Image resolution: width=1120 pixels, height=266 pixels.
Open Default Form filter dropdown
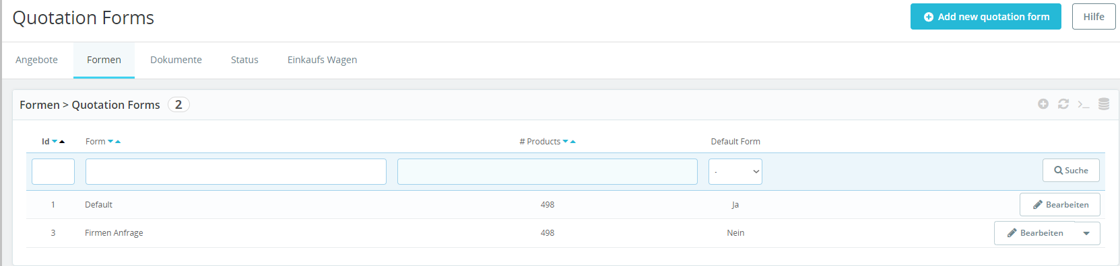(x=735, y=171)
